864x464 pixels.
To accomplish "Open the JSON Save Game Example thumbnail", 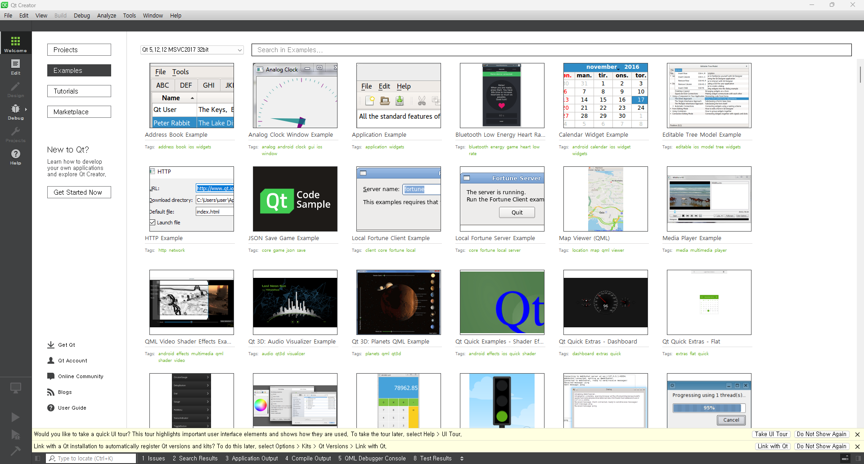I will point(295,199).
